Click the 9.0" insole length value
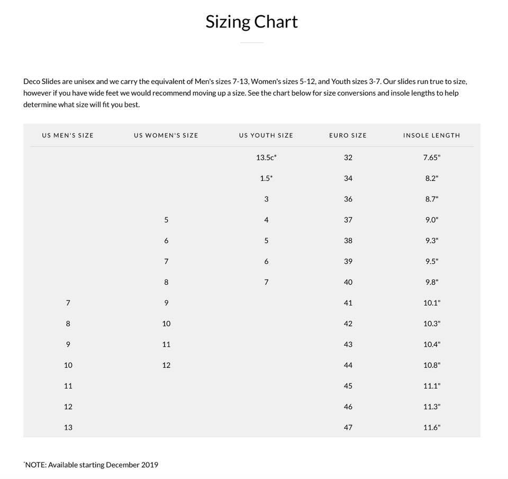This screenshot has height=479, width=508. [432, 220]
